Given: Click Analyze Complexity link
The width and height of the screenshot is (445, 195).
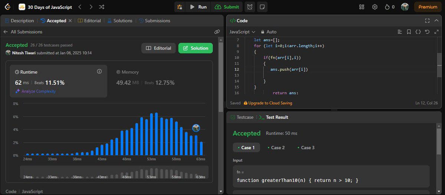Looking at the screenshot, I should [x=35, y=91].
